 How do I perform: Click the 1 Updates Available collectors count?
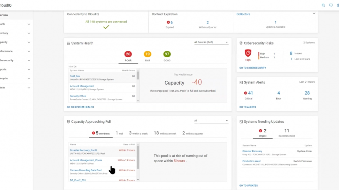(x=275, y=22)
